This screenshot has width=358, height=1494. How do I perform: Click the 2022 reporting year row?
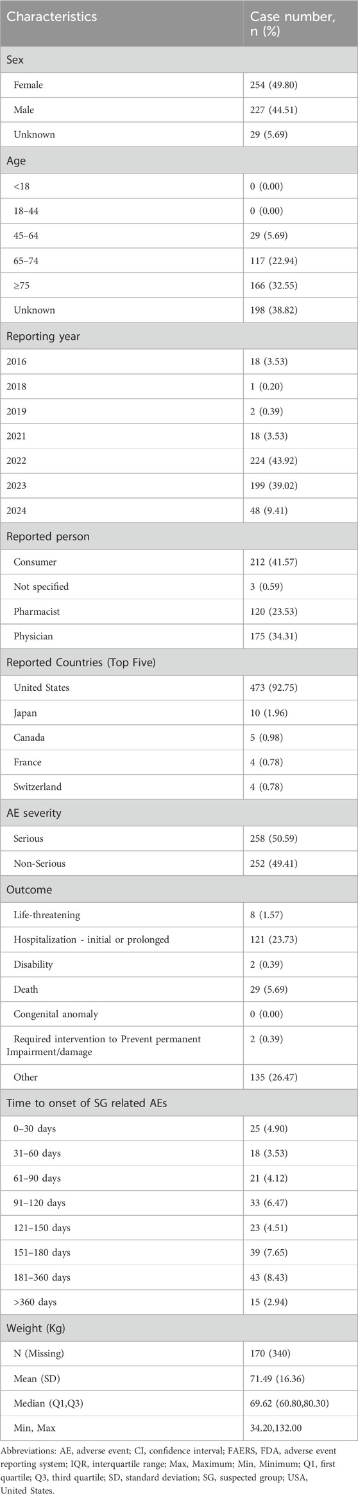179,461
